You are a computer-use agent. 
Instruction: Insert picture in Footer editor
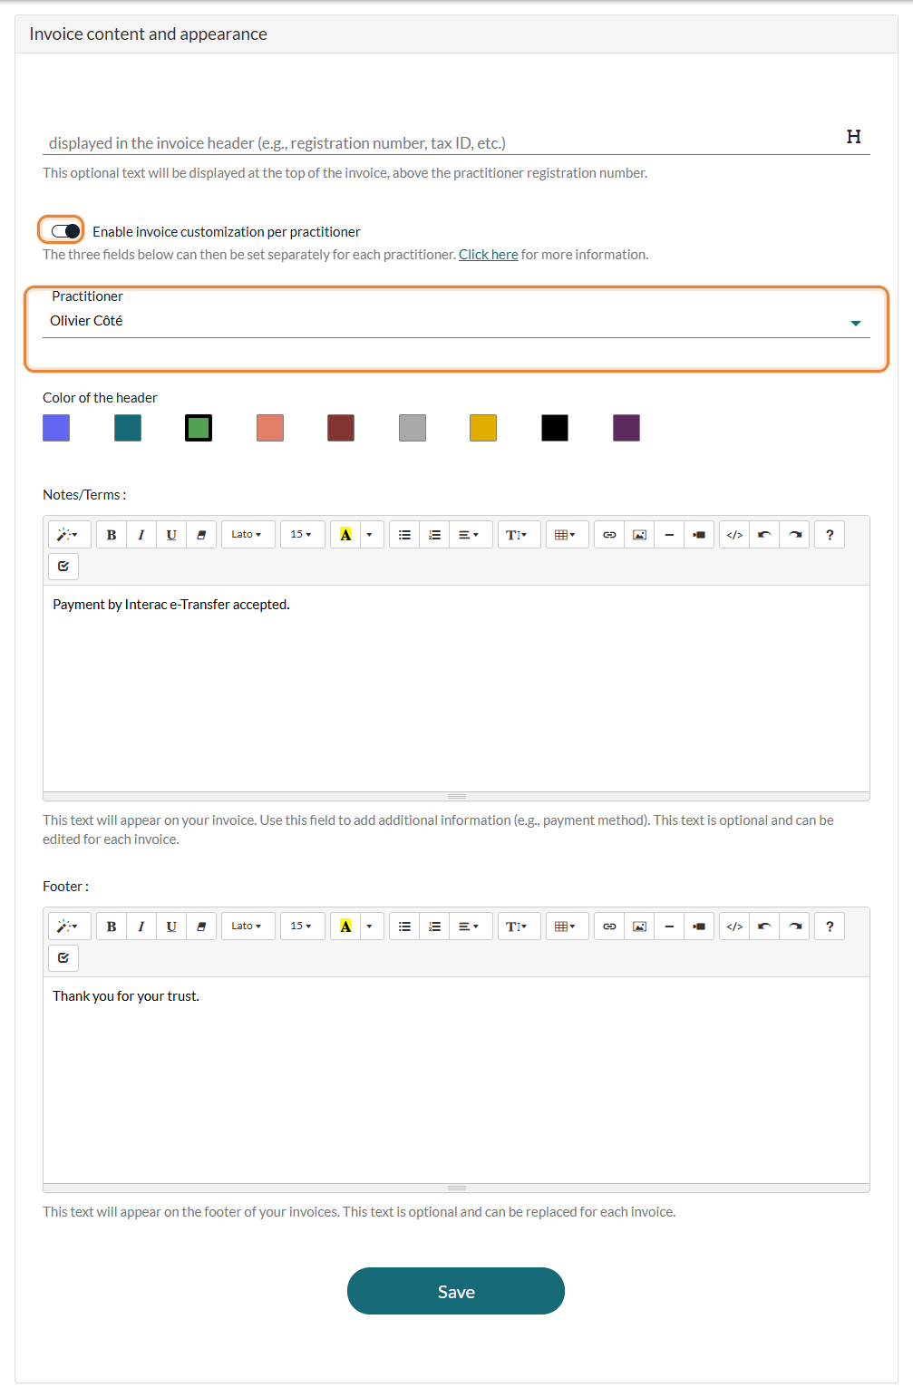[x=639, y=926]
